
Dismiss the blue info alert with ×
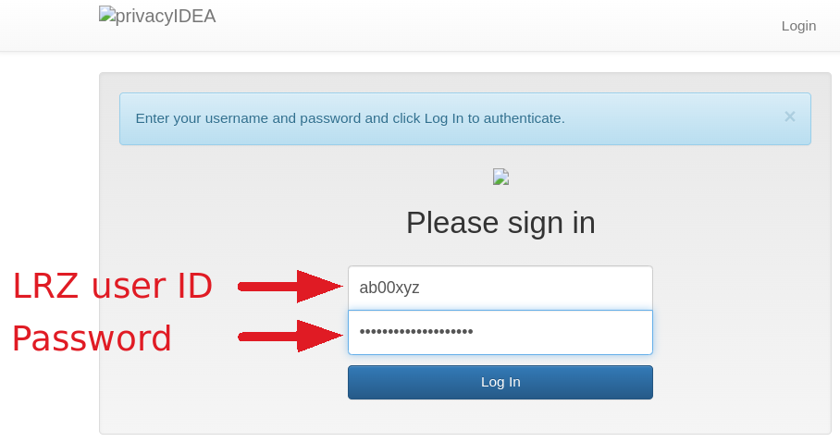point(789,117)
